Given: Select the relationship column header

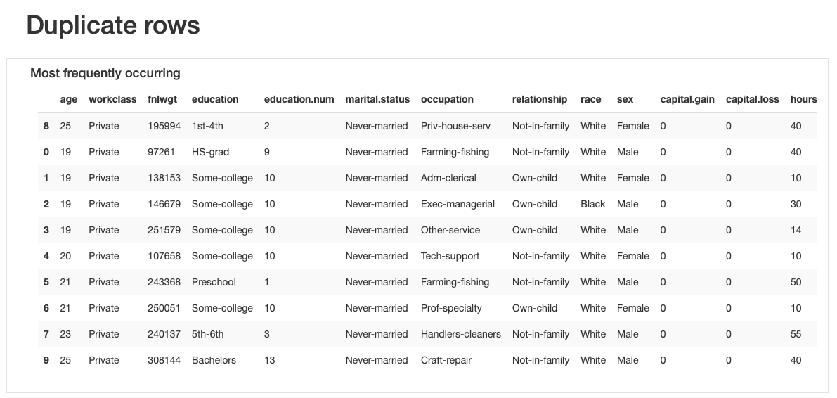Looking at the screenshot, I should [540, 100].
